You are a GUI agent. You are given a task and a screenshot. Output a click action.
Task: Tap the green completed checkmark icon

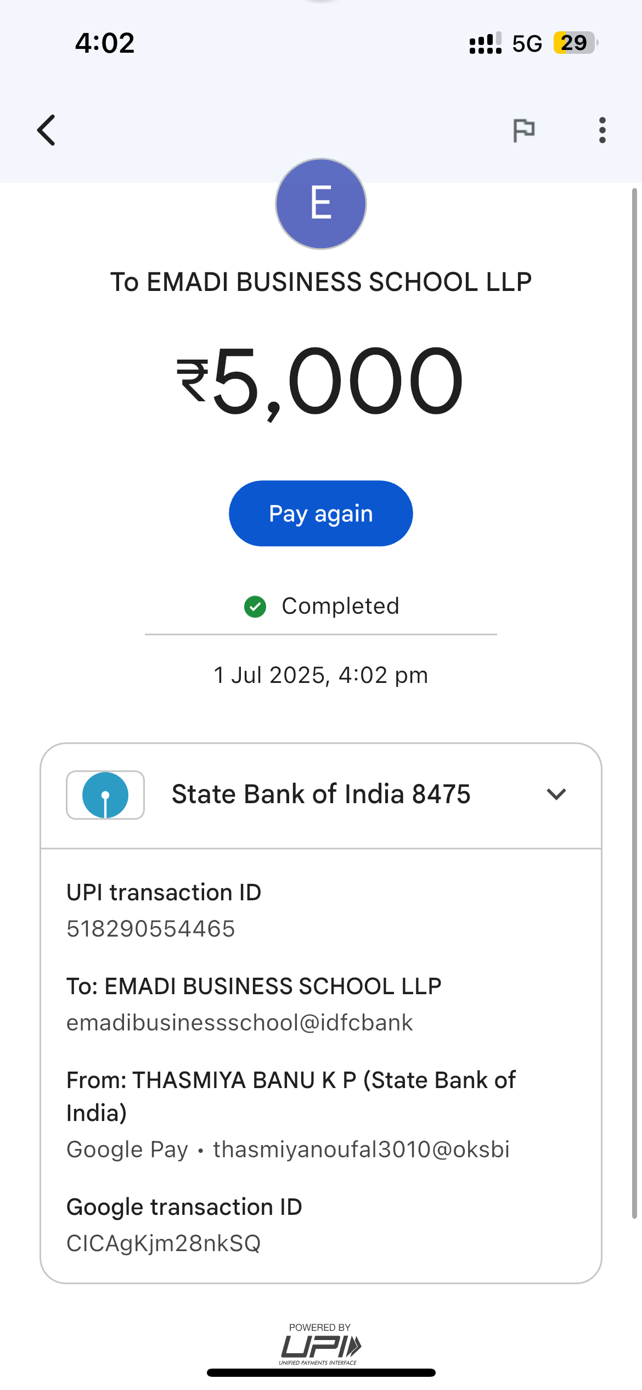click(x=255, y=607)
